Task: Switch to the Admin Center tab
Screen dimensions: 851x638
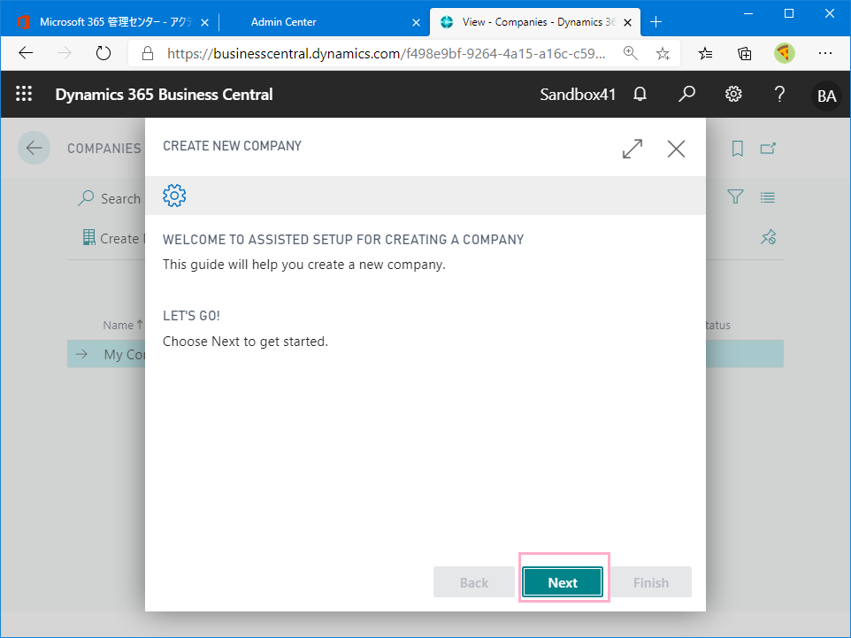Action: (283, 22)
